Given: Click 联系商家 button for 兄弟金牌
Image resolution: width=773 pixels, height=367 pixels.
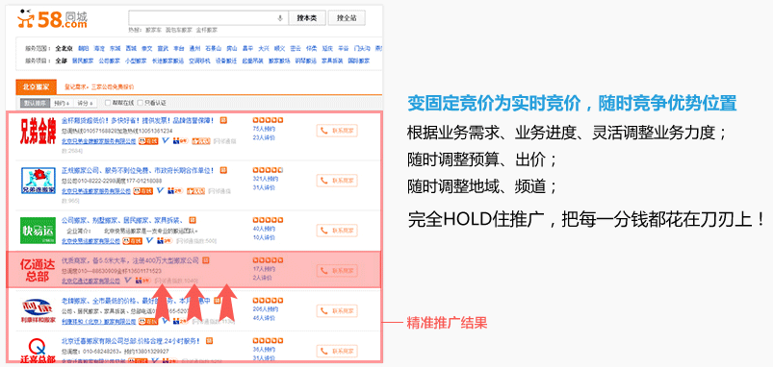Looking at the screenshot, I should pyautogui.click(x=337, y=131).
